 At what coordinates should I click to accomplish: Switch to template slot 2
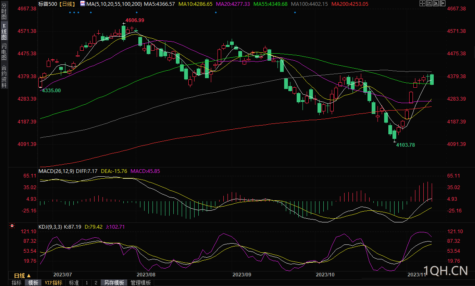95,283
